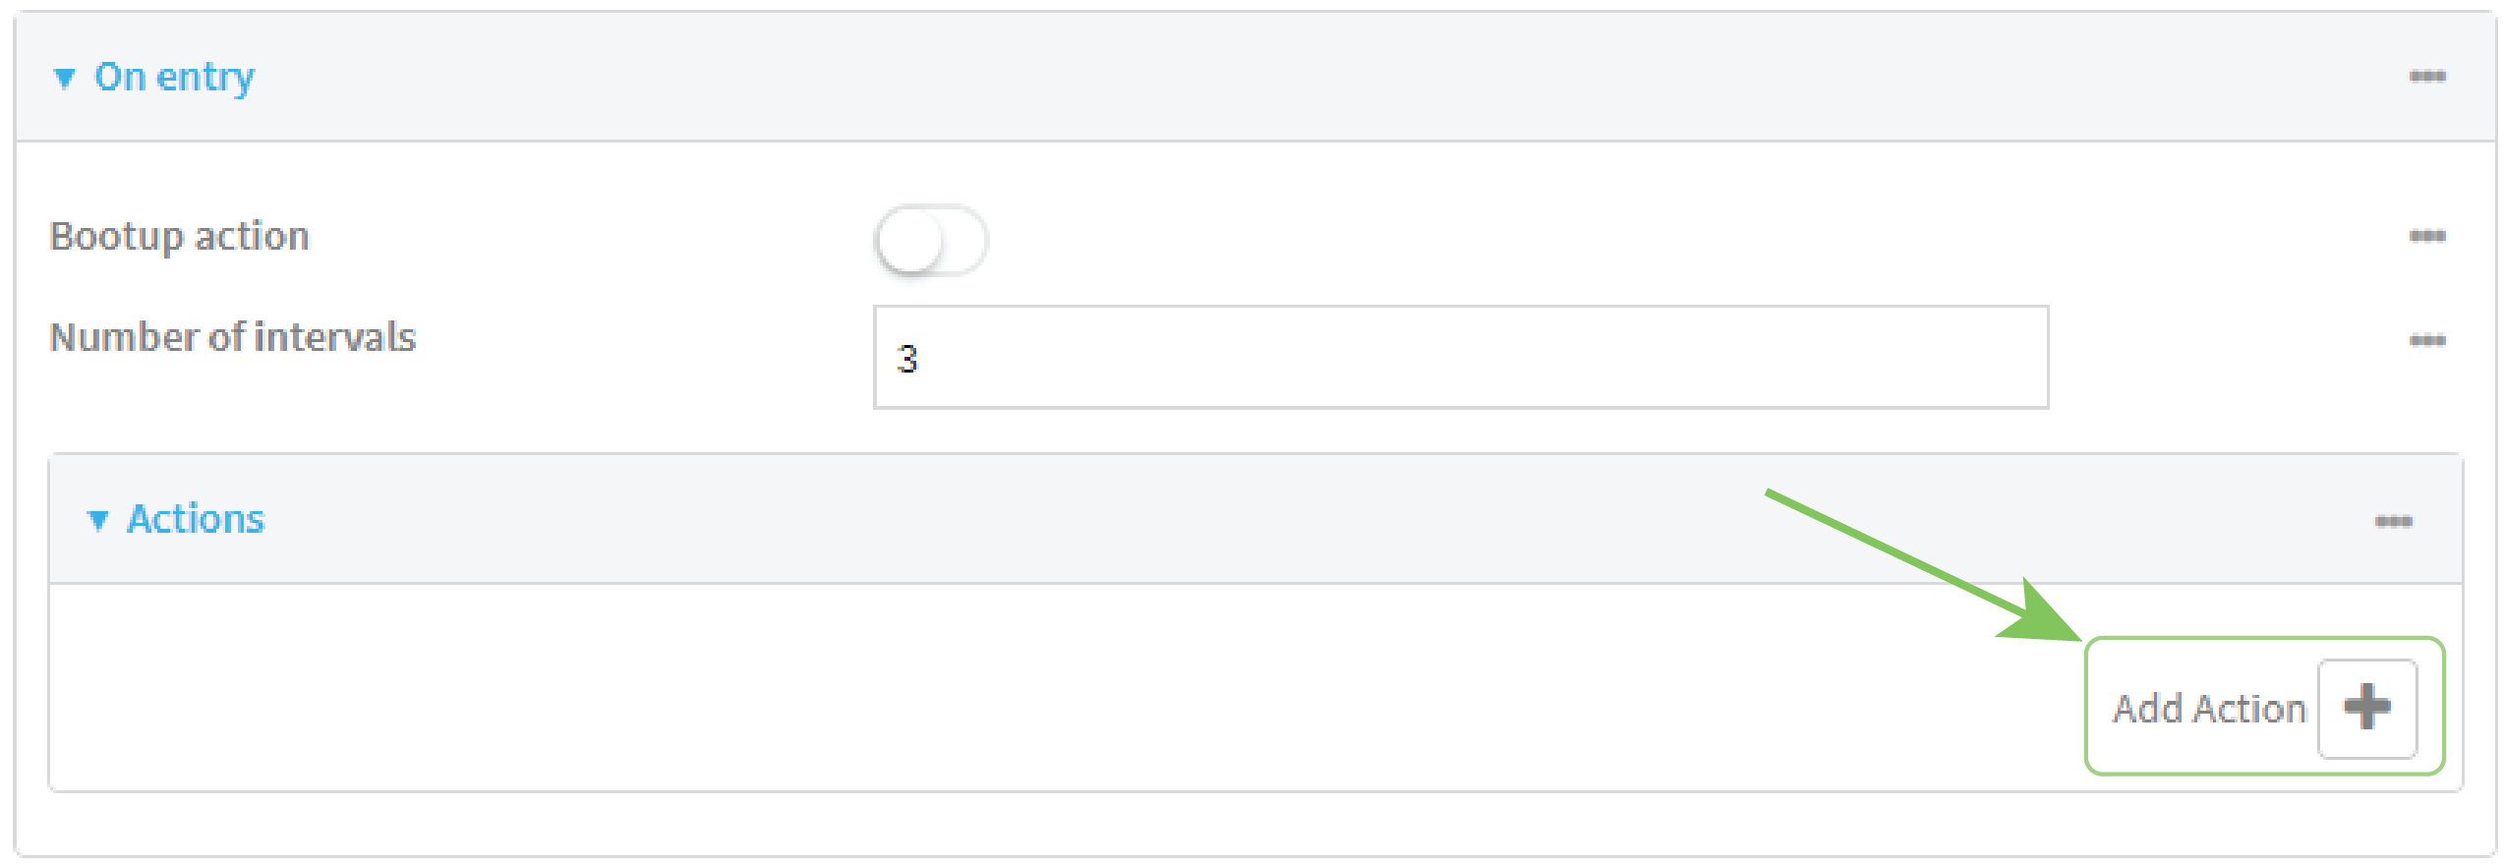Click the Bootup action label

[x=179, y=236]
